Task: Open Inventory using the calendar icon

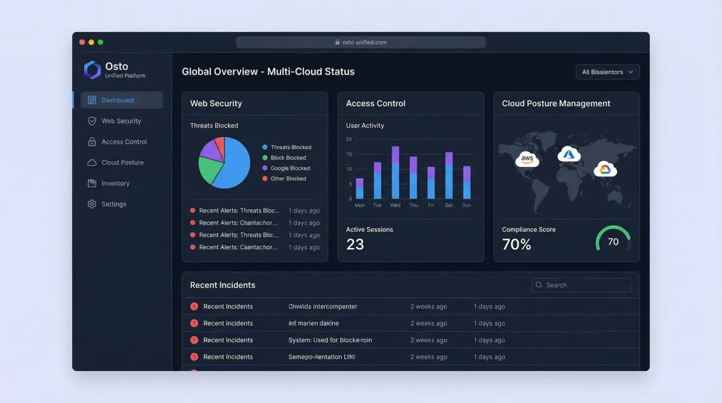Action: (92, 183)
